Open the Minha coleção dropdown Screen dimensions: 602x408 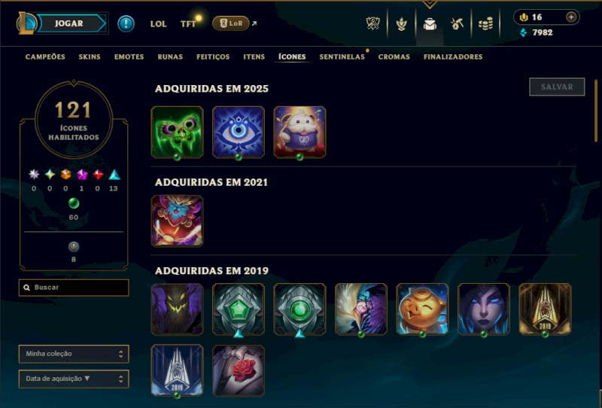74,354
